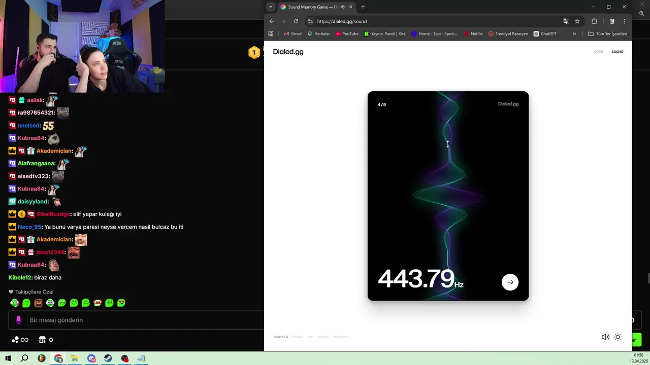
Task: Go forward in Chrome
Action: 283,21
